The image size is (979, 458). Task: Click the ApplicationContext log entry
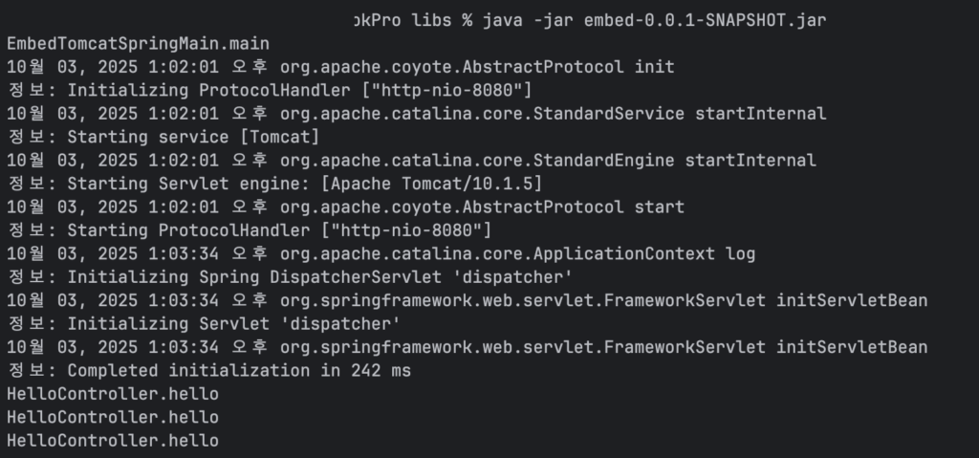point(517,253)
